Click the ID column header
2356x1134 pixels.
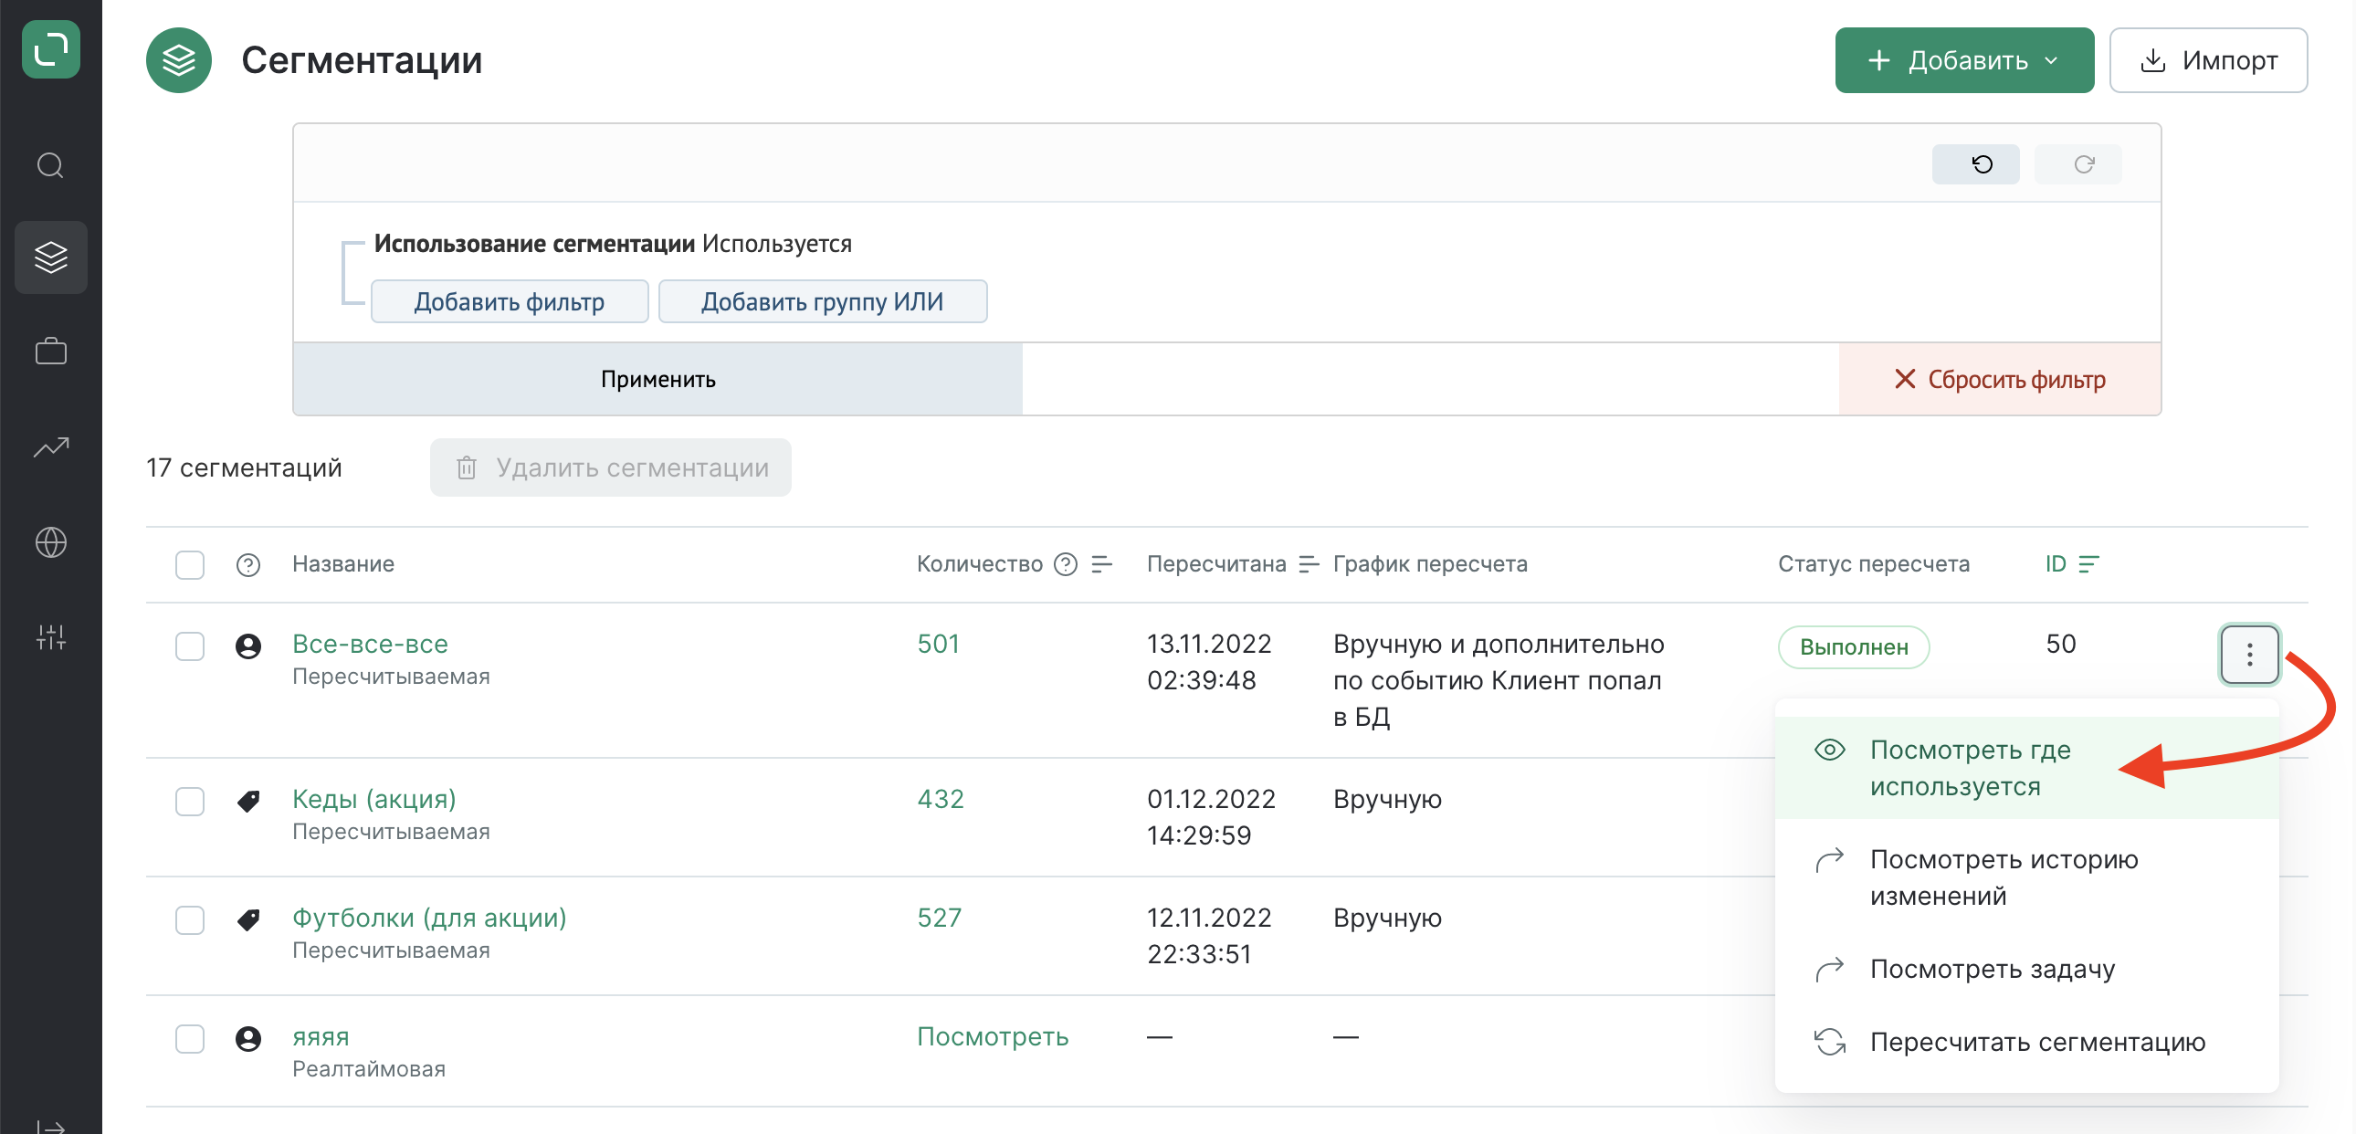2056,564
